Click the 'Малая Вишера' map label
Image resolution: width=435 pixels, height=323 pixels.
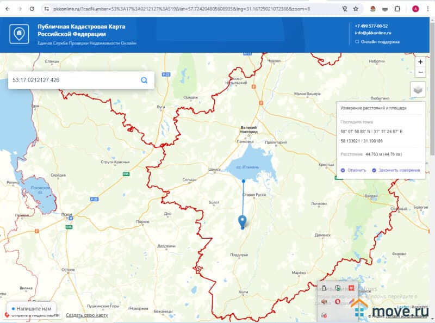coord(307,94)
